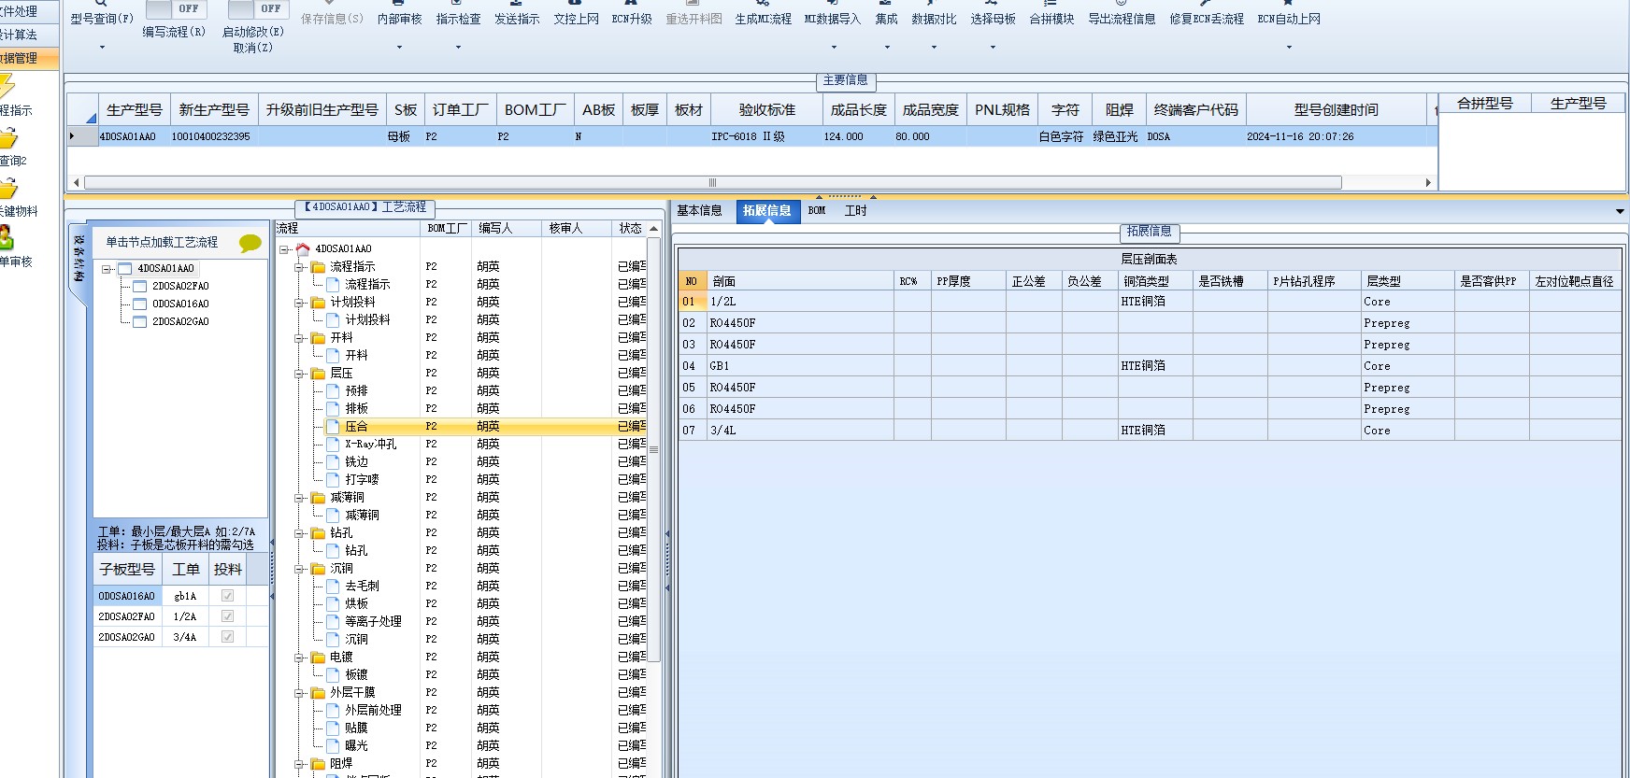
Task: Open the 型号查询(F) dropdown arrow
Action: coord(102,47)
